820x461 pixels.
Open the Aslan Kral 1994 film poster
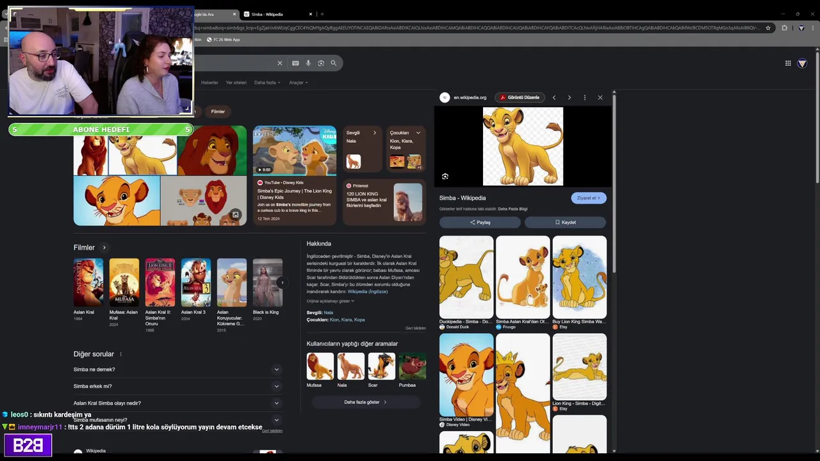(88, 282)
